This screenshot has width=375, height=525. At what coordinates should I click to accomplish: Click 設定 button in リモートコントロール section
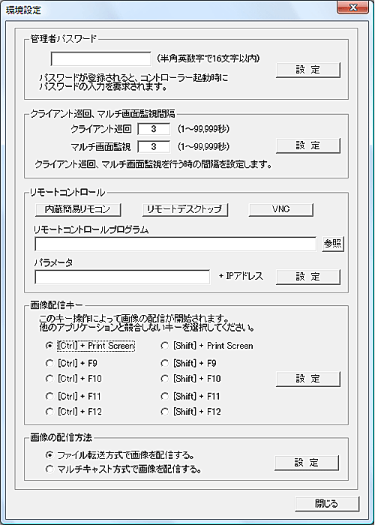point(308,277)
